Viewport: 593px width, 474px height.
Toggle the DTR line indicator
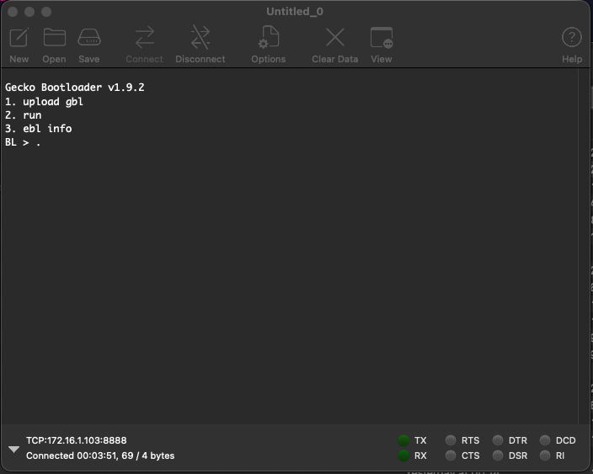tap(498, 440)
